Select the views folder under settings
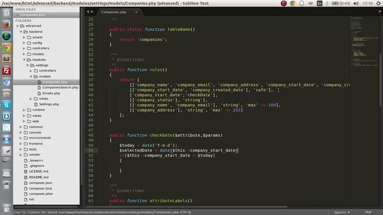The image size is (383, 215). click(43, 99)
